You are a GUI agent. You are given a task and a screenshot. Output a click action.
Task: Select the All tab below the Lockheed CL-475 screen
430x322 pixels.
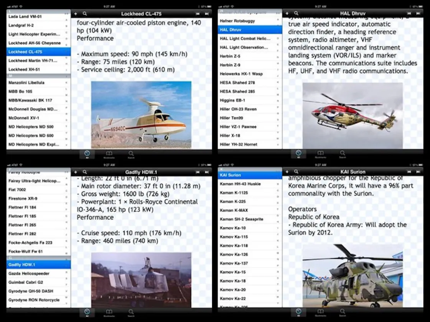87,154
